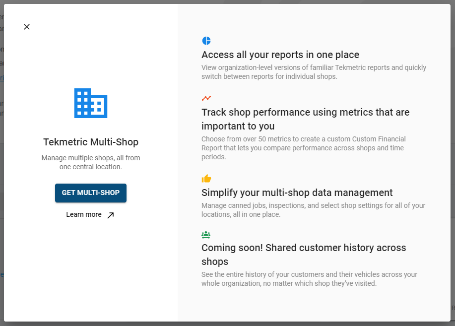Image resolution: width=455 pixels, height=326 pixels.
Task: Click the orange trend line metrics icon
Action: click(206, 98)
